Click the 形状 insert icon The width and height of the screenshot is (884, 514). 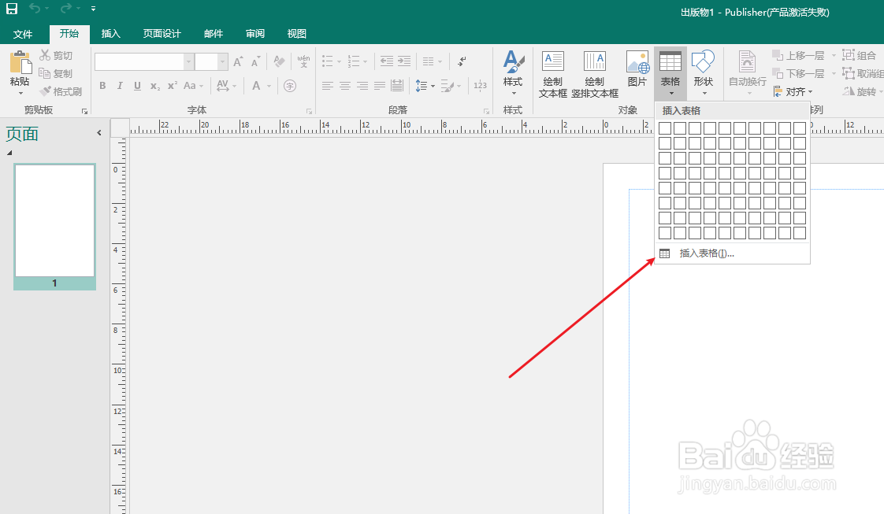(702, 71)
